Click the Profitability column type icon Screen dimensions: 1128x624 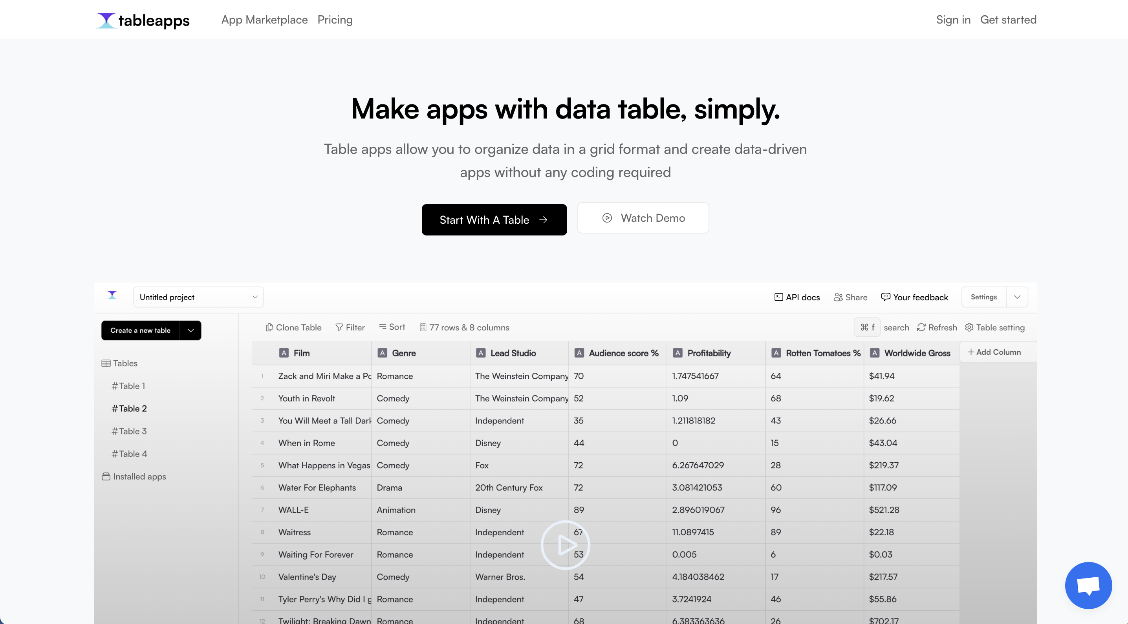point(678,353)
